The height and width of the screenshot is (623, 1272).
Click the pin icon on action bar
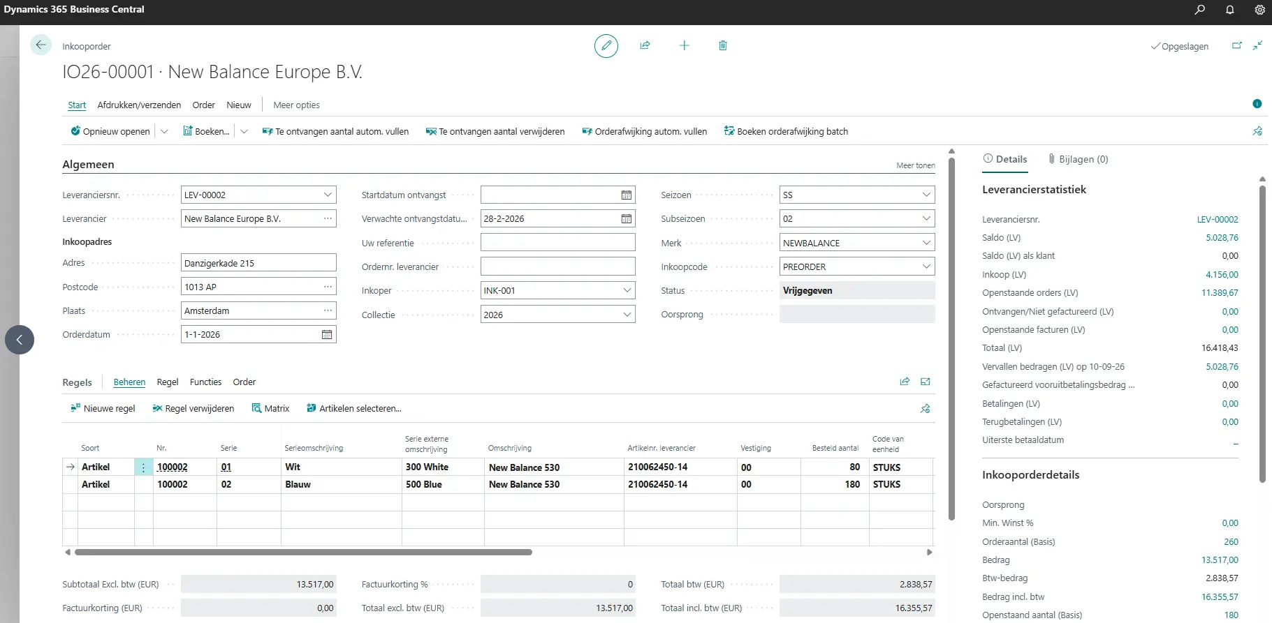click(x=1257, y=131)
